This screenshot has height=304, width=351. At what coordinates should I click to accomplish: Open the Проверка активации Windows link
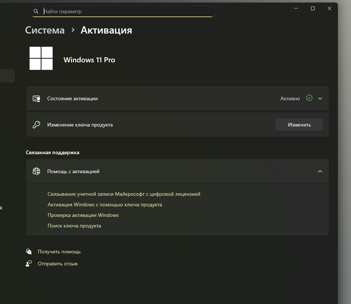(83, 215)
